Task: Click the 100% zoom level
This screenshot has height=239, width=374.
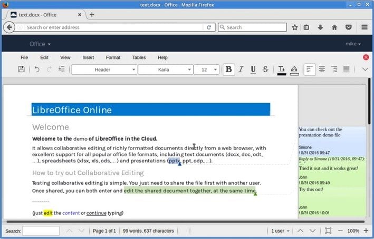Action: pyautogui.click(x=353, y=231)
